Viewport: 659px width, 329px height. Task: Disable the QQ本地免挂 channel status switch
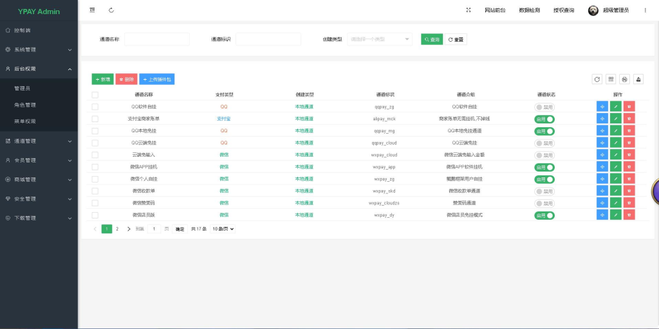coord(544,131)
